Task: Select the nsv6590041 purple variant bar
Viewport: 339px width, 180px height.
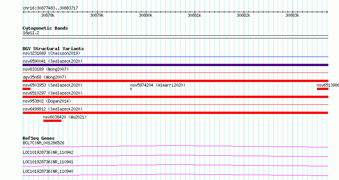Action: pyautogui.click(x=175, y=65)
